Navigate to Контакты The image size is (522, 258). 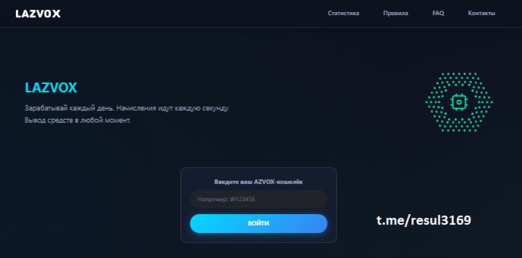point(481,13)
